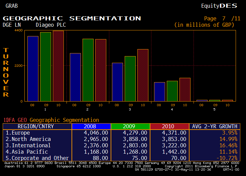Screen dimensions: 246x176
Task: Select the North America row label
Action: click(x=28, y=139)
